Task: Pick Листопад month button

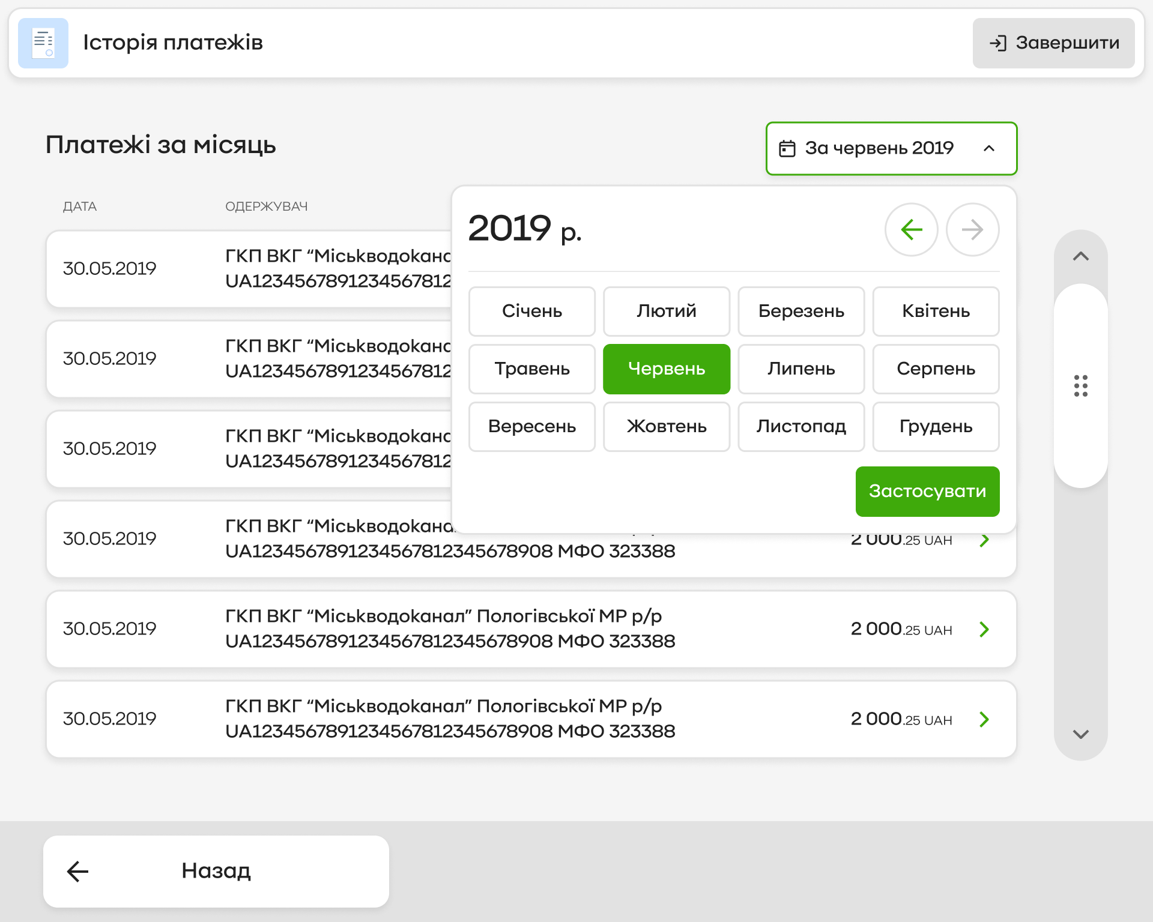Action: 801,426
